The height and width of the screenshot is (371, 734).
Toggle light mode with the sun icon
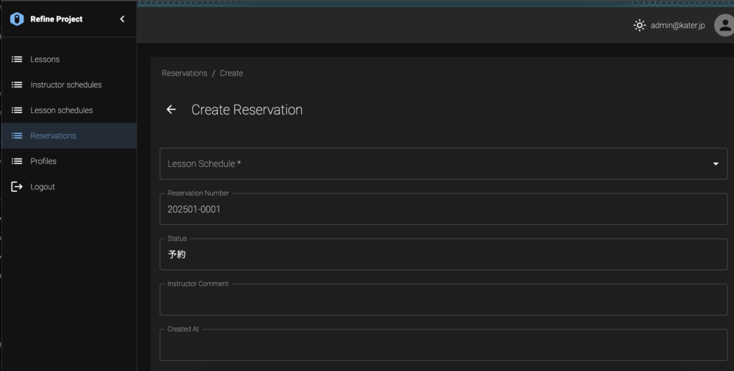[639, 25]
